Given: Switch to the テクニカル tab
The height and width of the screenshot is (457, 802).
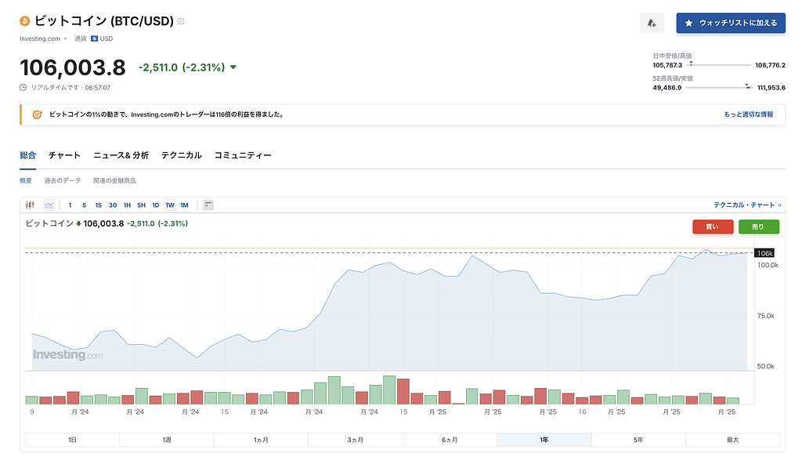Looking at the screenshot, I should coord(181,155).
